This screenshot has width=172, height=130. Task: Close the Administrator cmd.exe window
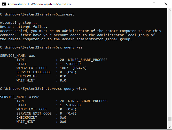pyautogui.click(x=166, y=4)
